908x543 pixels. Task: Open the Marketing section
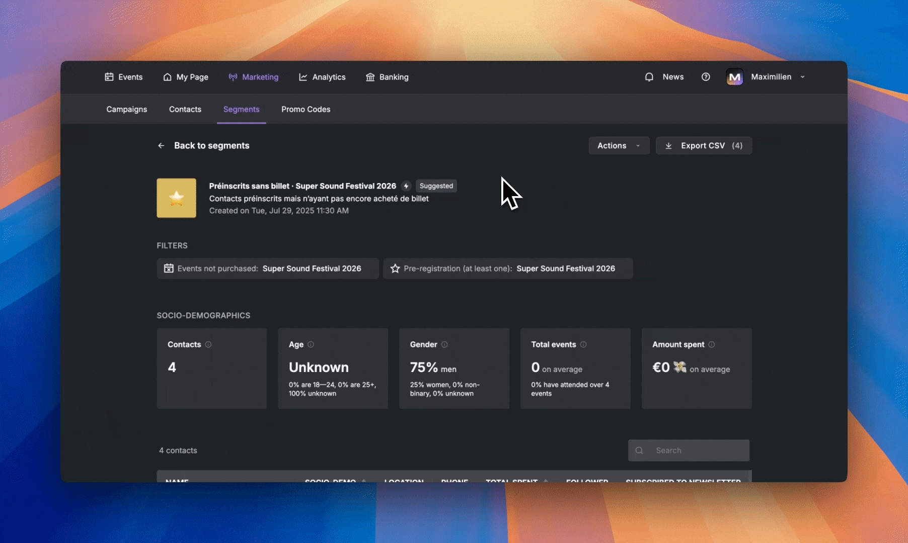point(253,77)
